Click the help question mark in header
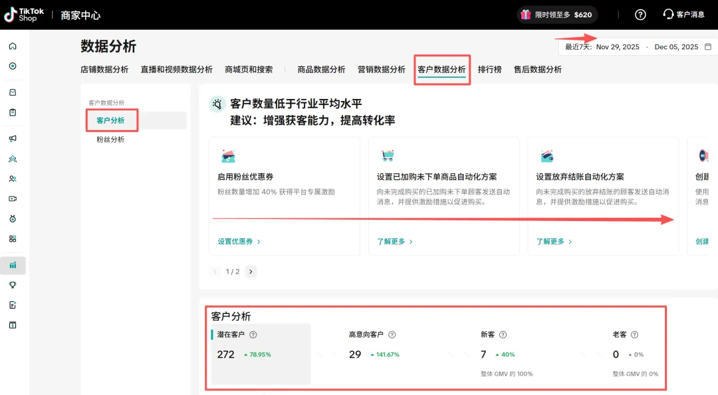Image resolution: width=718 pixels, height=395 pixels. 640,15
